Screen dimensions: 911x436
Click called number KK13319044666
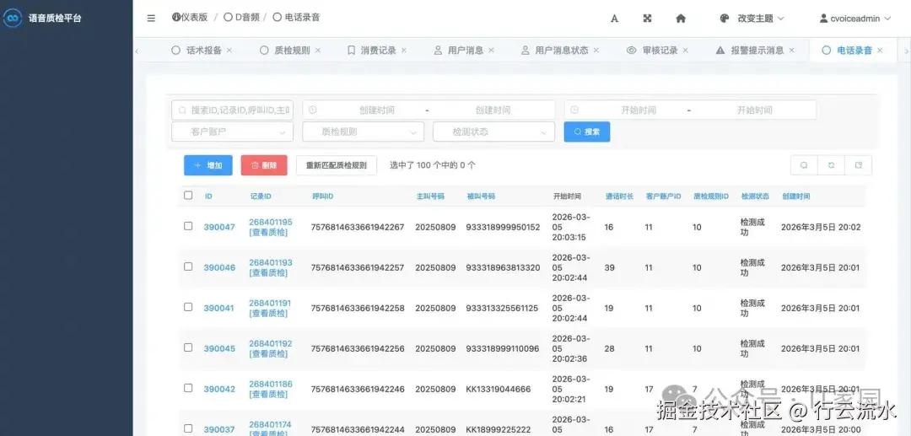pos(498,389)
